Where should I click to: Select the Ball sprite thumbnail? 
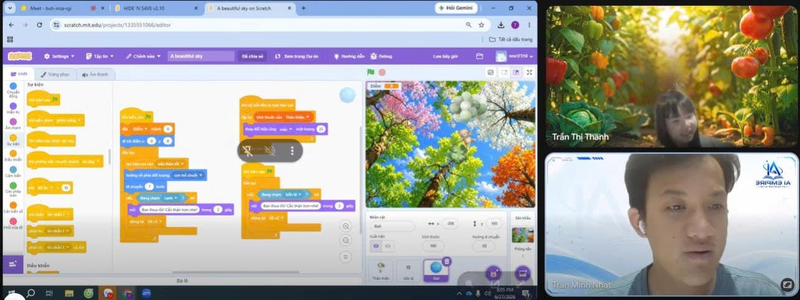436,270
